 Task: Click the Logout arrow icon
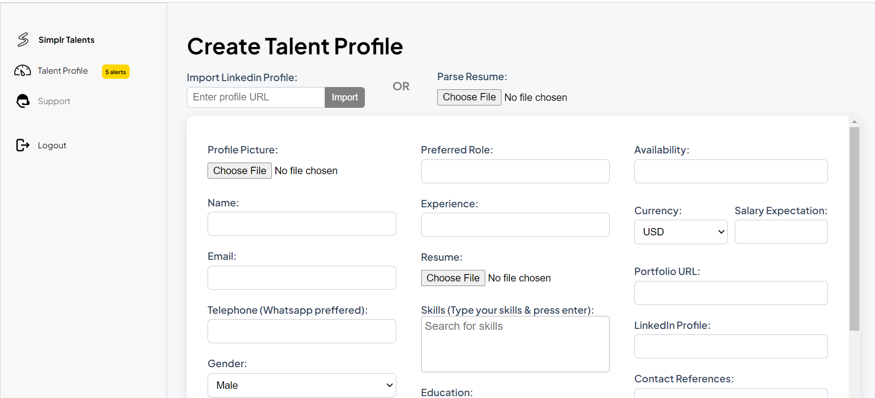pos(23,145)
